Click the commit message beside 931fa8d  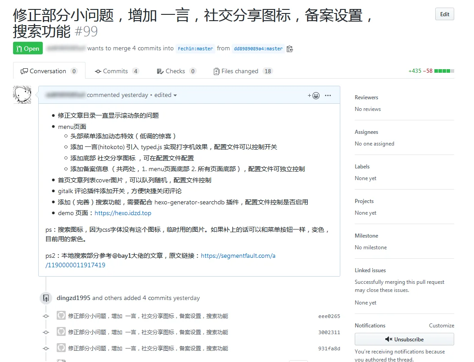click(148, 349)
